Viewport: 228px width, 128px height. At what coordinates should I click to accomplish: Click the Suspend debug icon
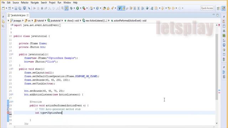[38, 8]
